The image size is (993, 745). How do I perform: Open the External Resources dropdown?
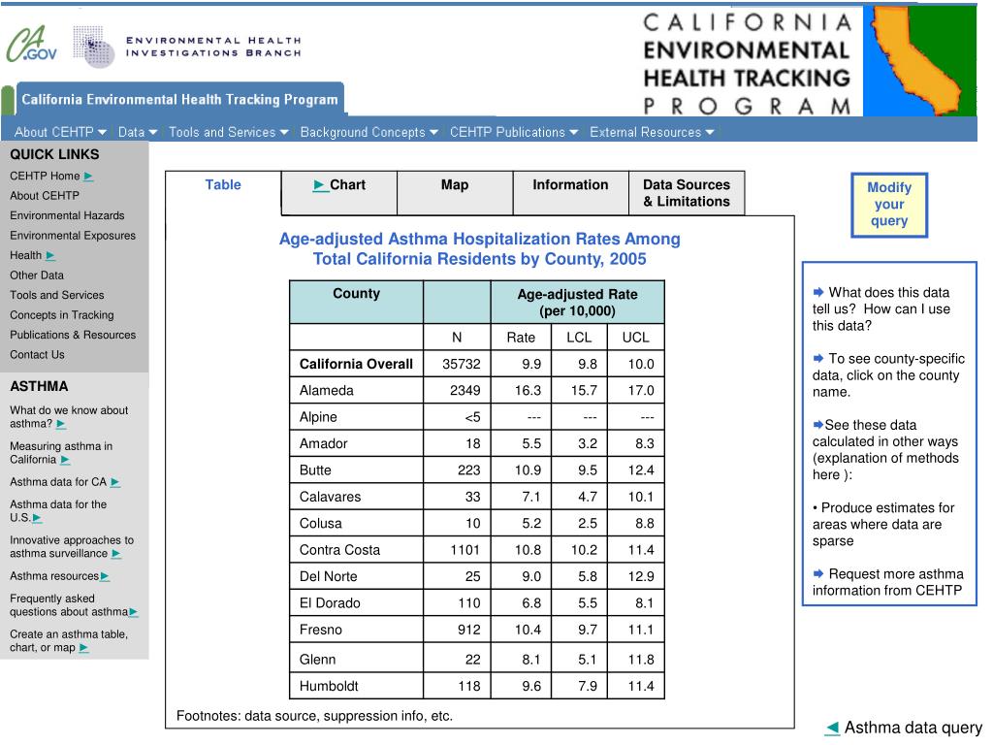[653, 132]
